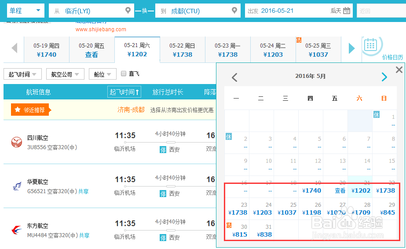406x249 pixels.
Task: Expand the 航空公司 filter dropdown
Action: [x=65, y=74]
